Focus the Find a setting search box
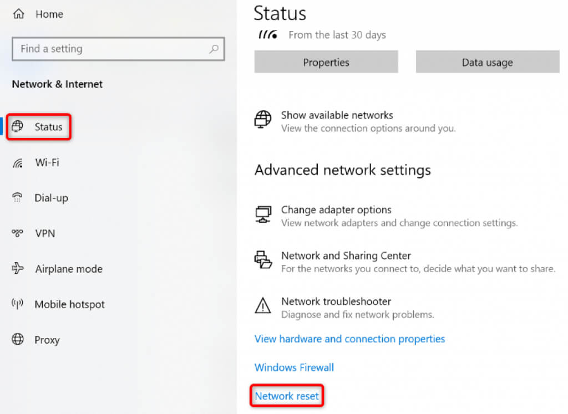This screenshot has width=568, height=414. click(x=111, y=49)
